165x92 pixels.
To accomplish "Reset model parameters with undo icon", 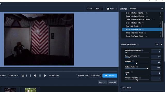I will (157, 44).
